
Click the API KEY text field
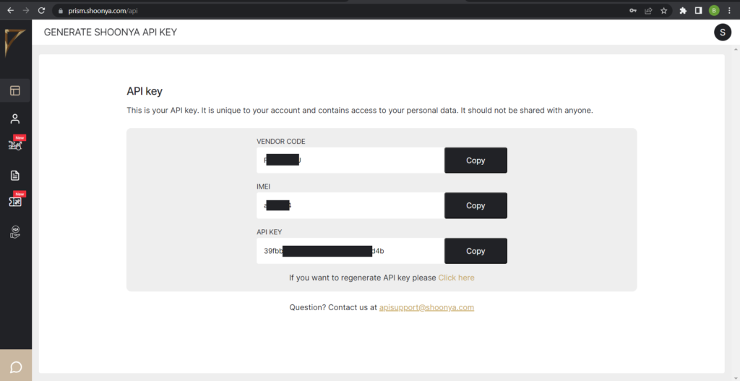point(350,251)
